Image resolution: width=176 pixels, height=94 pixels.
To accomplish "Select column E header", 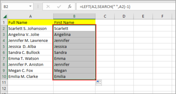I will click(x=143, y=16).
